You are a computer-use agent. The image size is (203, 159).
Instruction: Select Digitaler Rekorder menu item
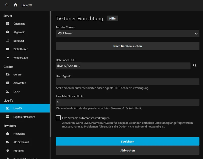[24, 117]
